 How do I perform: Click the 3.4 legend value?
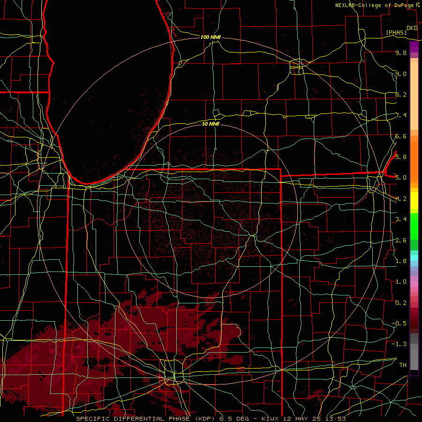click(x=401, y=219)
